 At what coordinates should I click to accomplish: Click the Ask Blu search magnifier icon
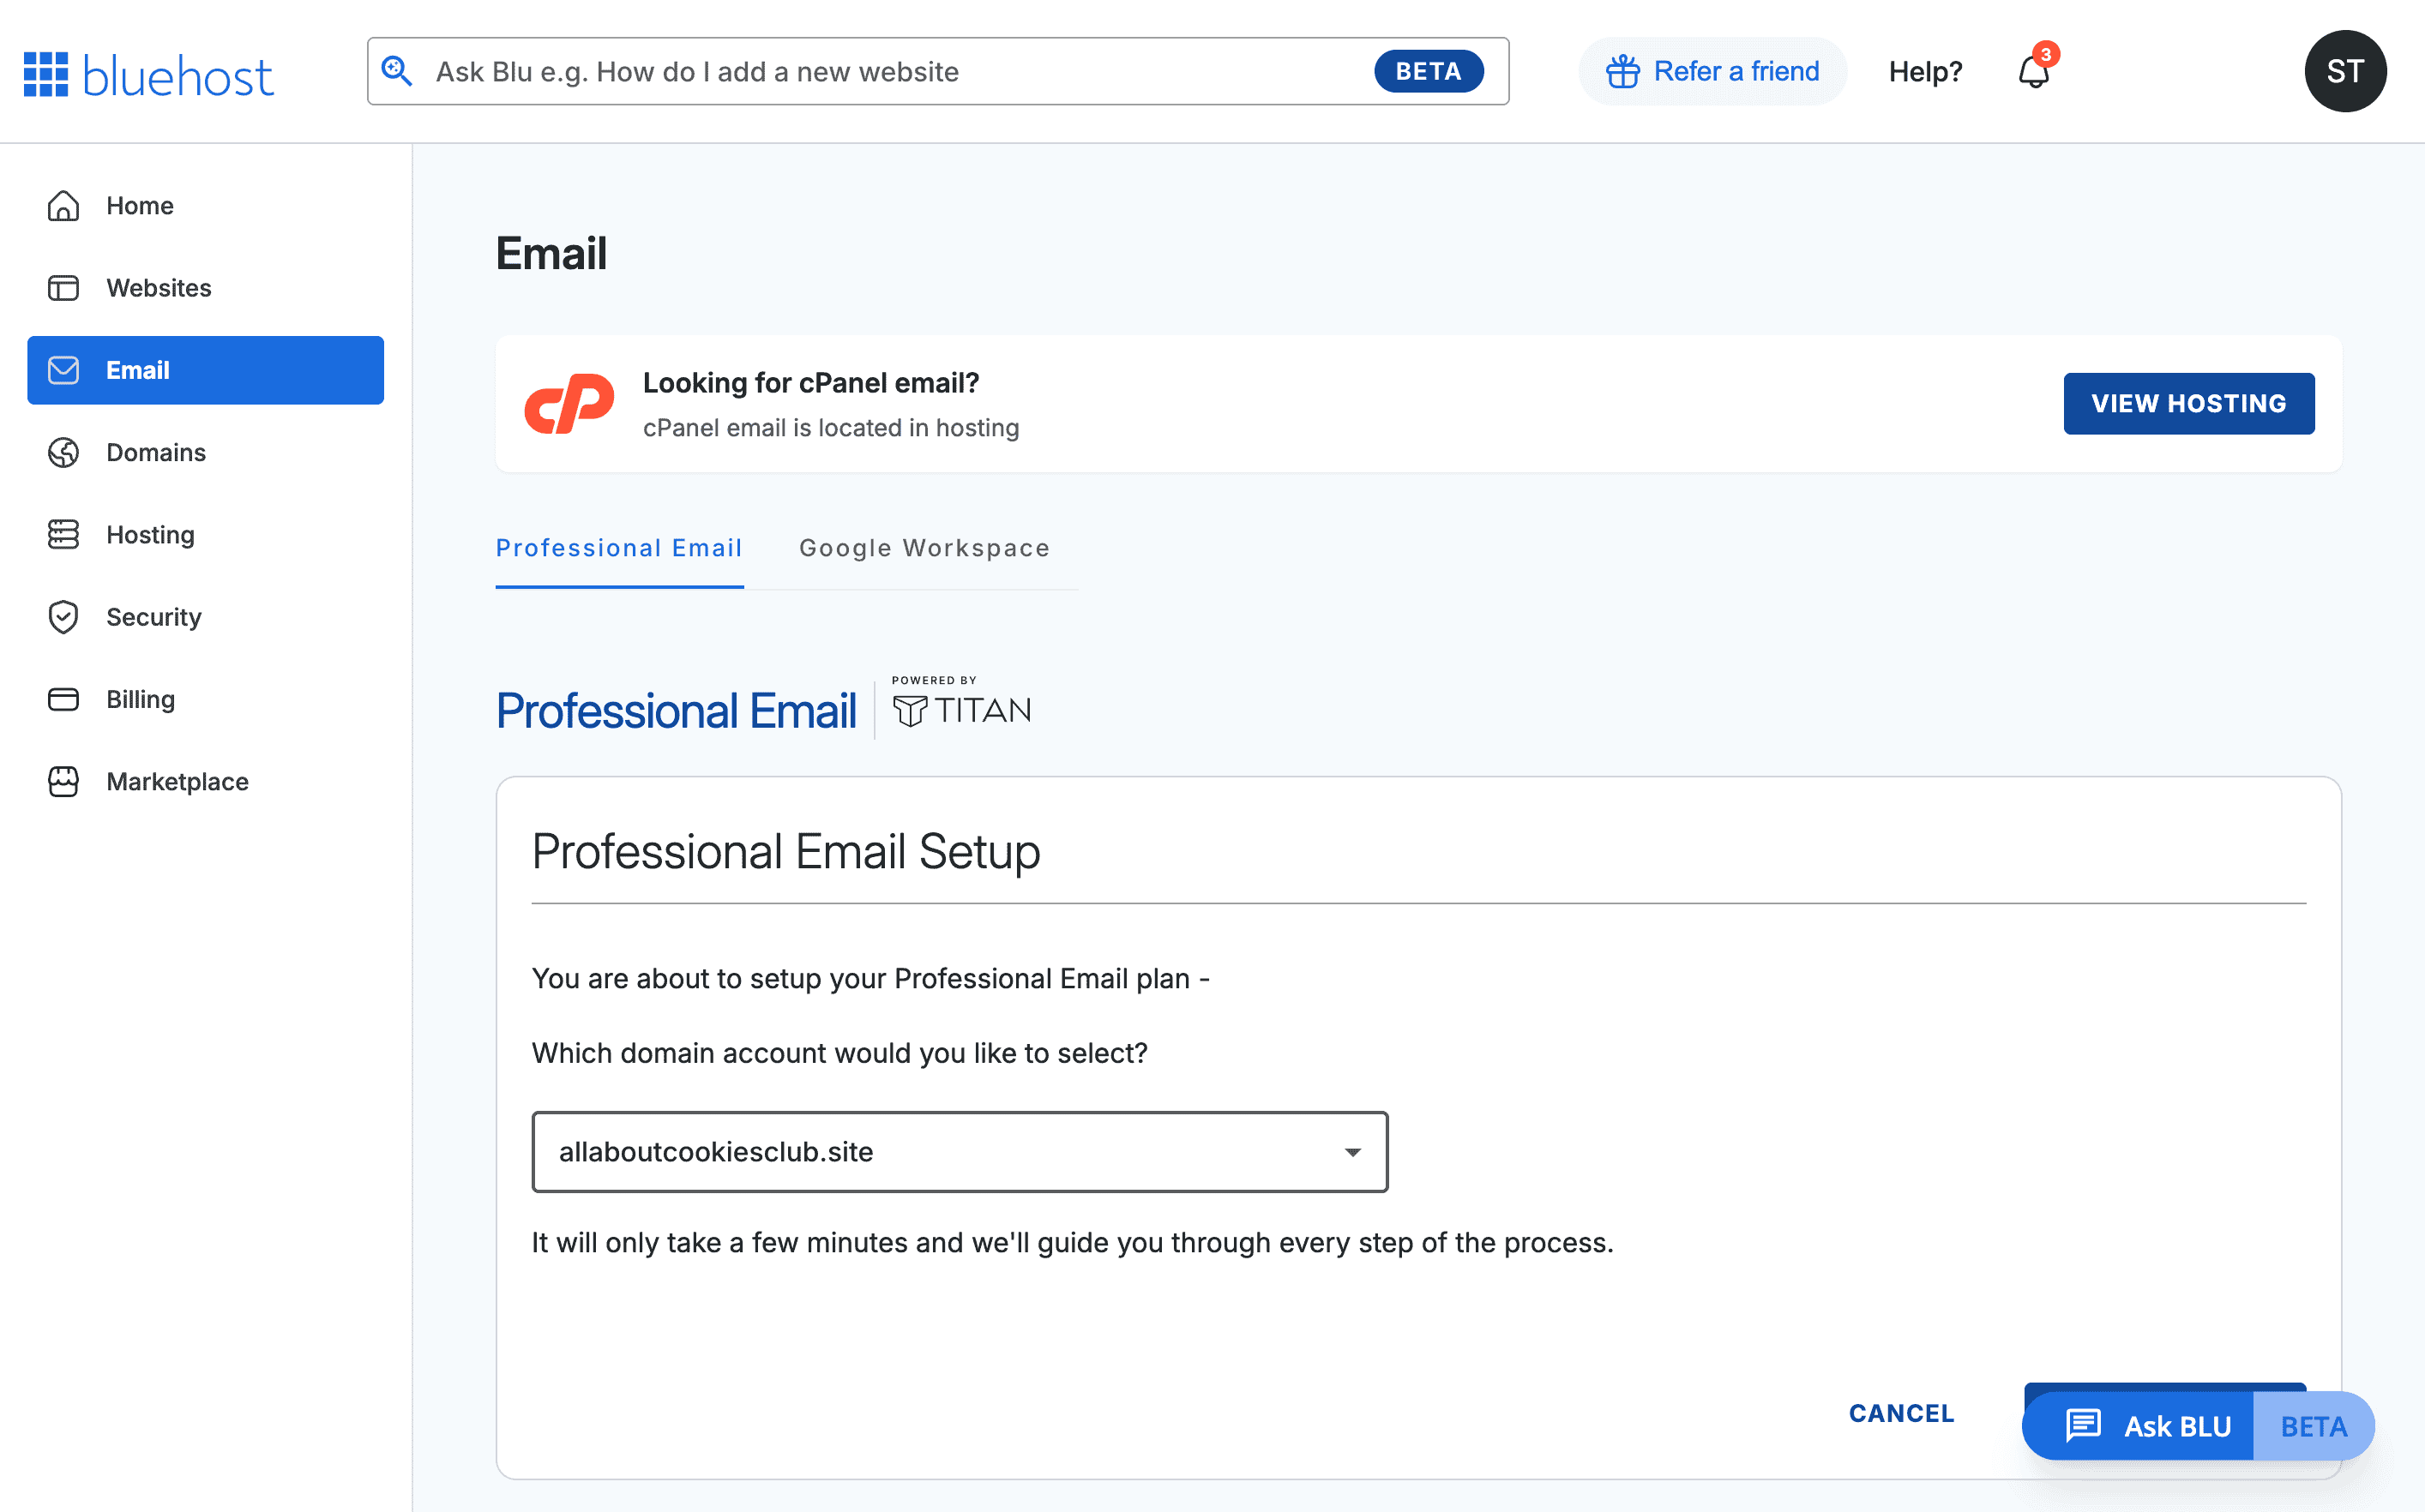point(397,71)
